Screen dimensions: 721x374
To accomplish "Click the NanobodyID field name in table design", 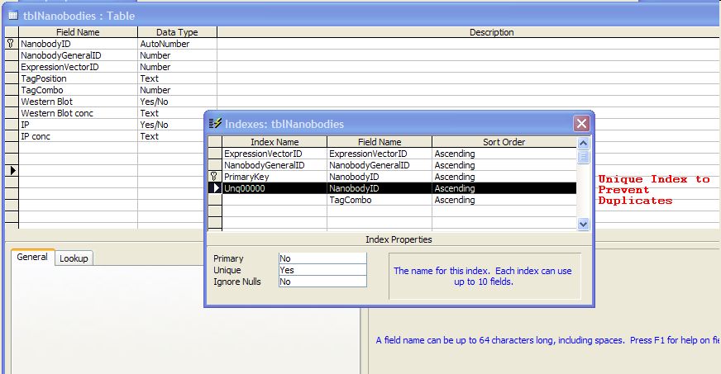I will 78,44.
